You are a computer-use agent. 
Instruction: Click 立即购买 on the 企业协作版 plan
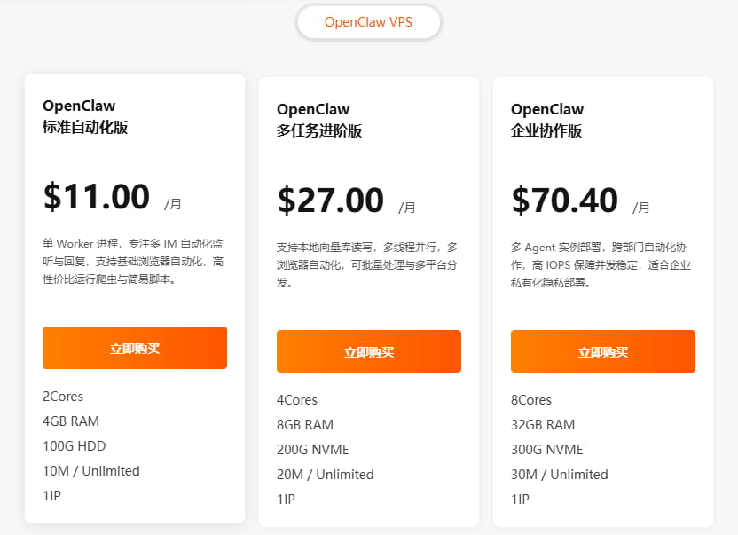click(602, 351)
